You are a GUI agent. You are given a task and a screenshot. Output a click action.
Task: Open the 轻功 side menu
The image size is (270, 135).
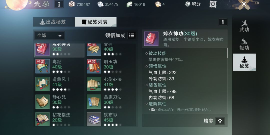coord(244,44)
